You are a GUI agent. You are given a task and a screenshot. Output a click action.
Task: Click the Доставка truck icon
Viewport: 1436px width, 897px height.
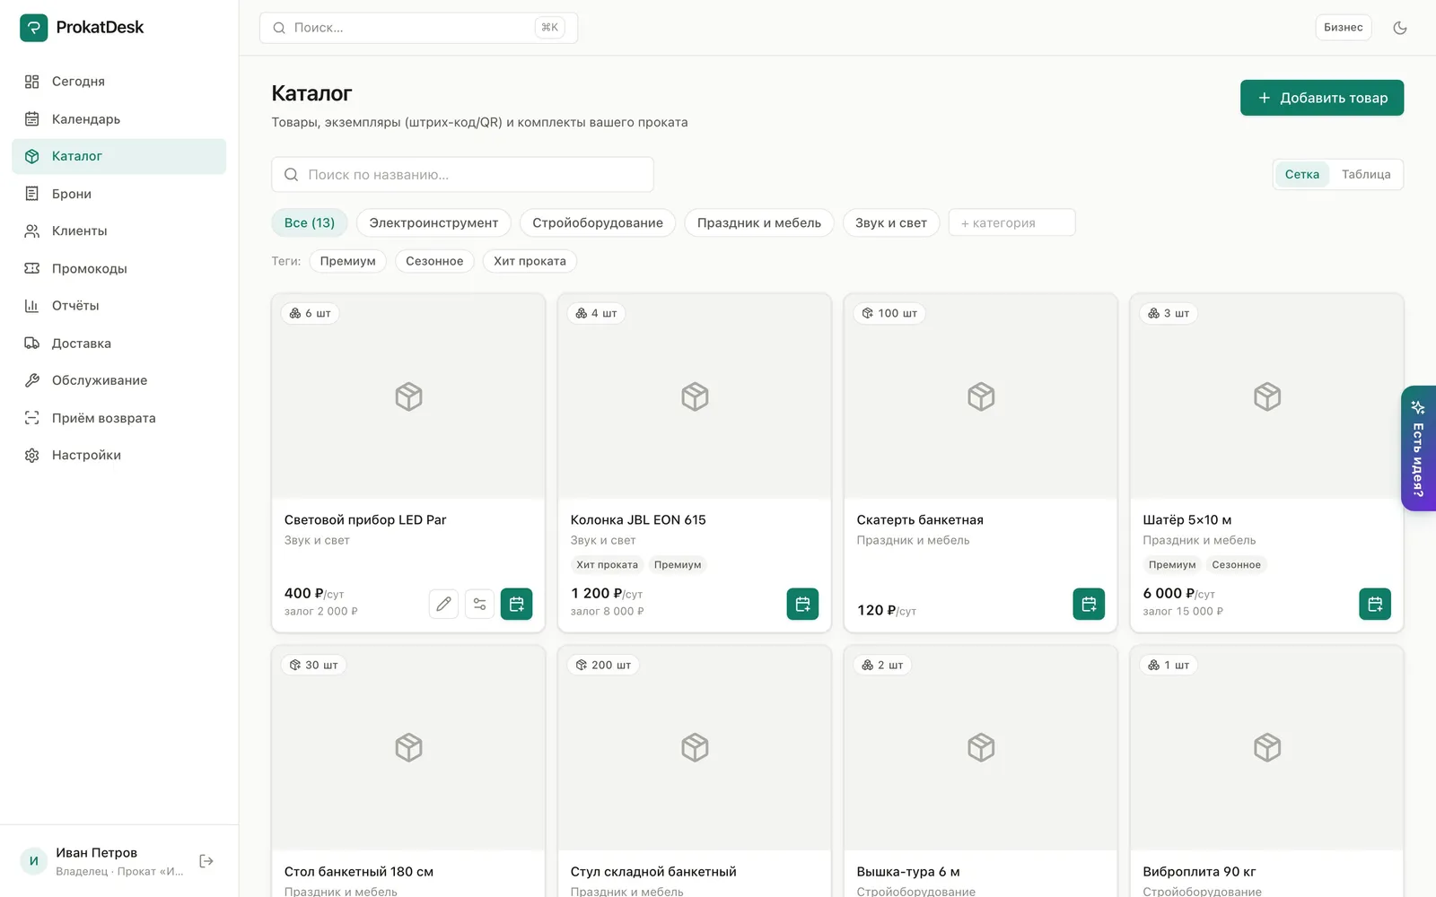(31, 344)
